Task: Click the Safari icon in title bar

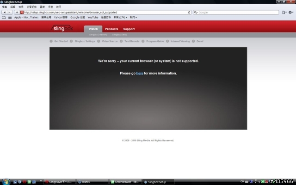Action: click(x=2, y=2)
